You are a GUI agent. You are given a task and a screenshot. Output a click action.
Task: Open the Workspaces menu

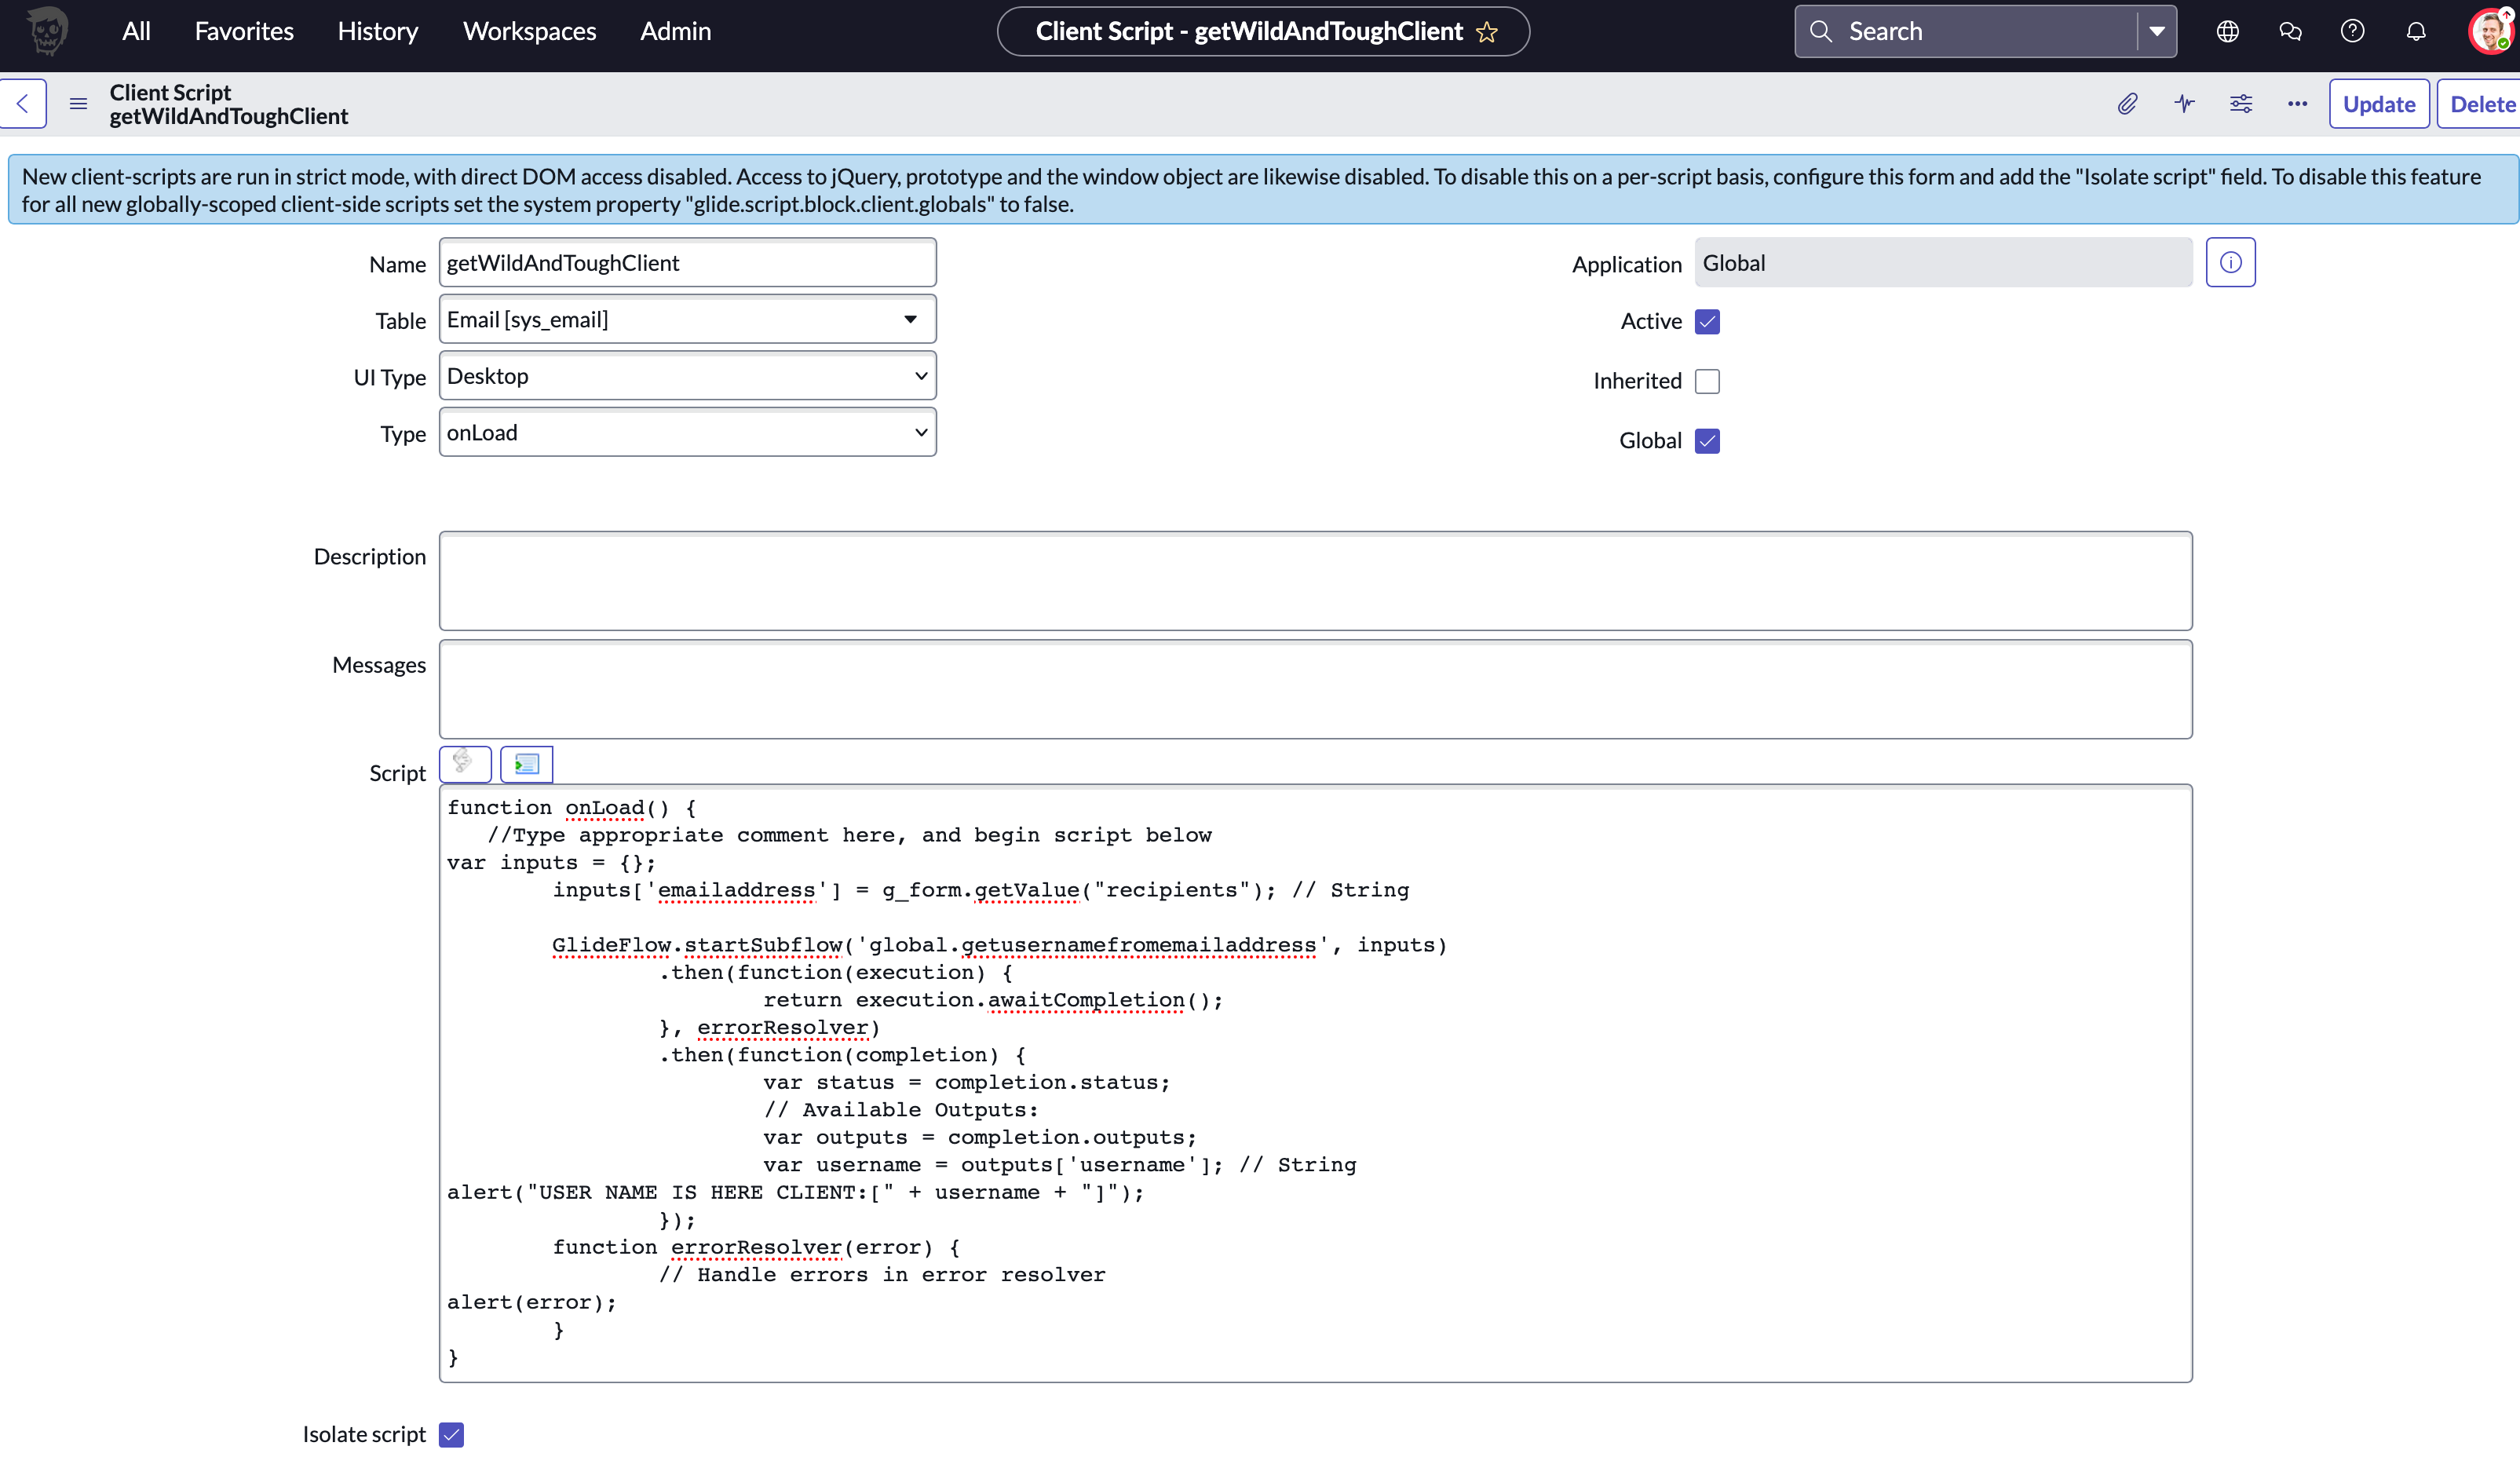coord(529,31)
